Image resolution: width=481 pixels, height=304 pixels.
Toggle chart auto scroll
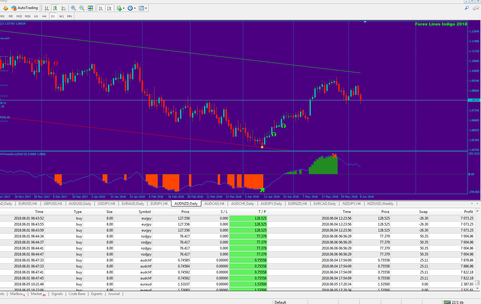pos(101,8)
